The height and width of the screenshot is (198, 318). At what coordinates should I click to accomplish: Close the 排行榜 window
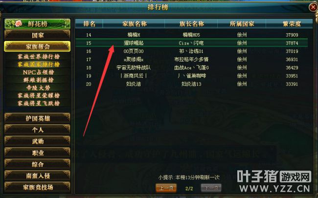313,7
